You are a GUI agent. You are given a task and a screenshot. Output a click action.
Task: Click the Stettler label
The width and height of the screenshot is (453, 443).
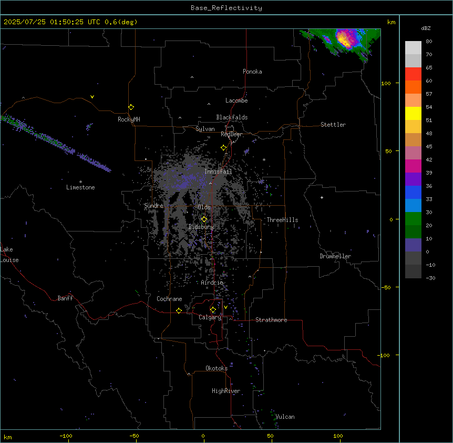click(333, 125)
